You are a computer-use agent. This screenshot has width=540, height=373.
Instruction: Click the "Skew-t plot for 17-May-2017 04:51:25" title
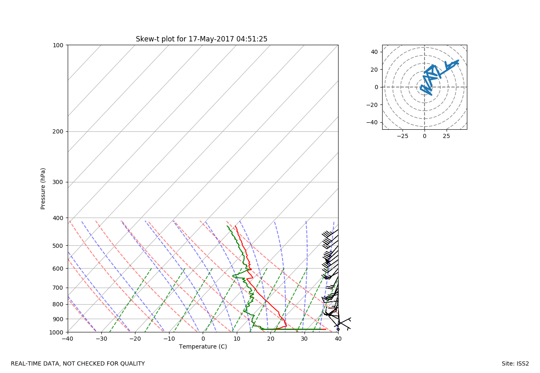click(201, 39)
